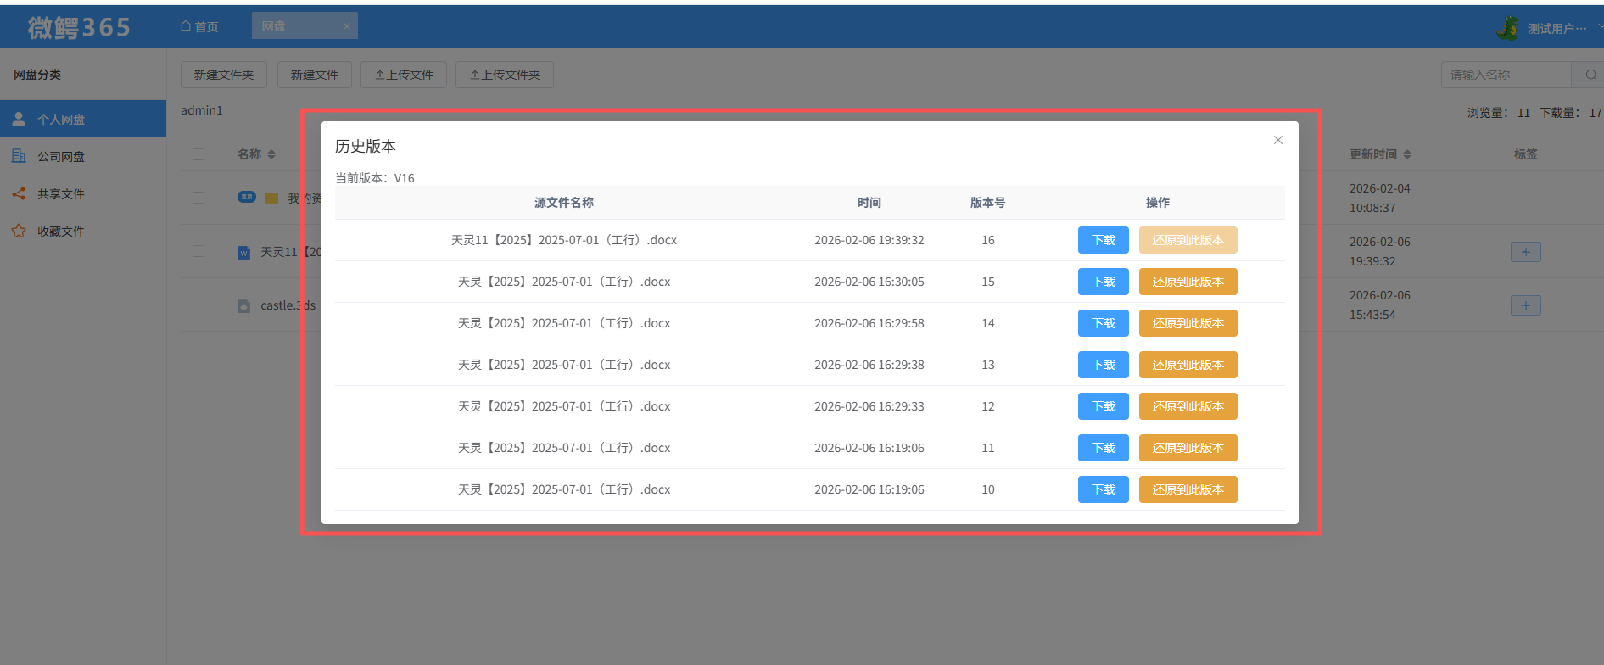The image size is (1604, 665).
Task: Close the 历史版本 dialog
Action: 1277,140
